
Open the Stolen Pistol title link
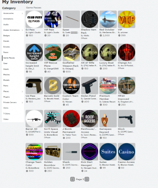pyautogui.click(x=88, y=96)
